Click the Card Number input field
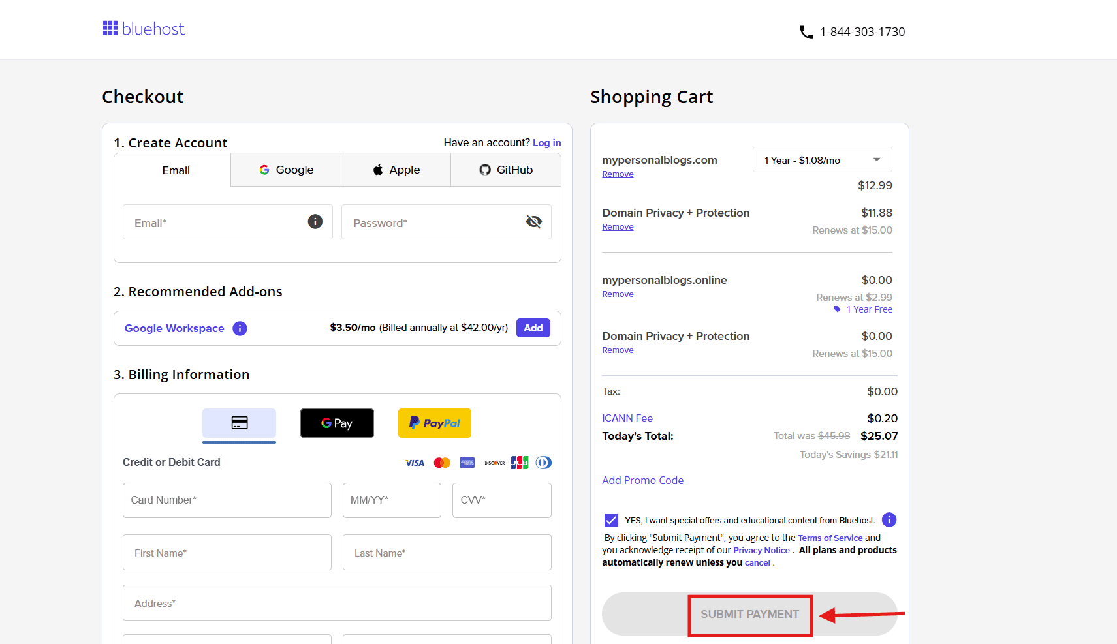Screen dimensions: 1117x644 [227, 500]
